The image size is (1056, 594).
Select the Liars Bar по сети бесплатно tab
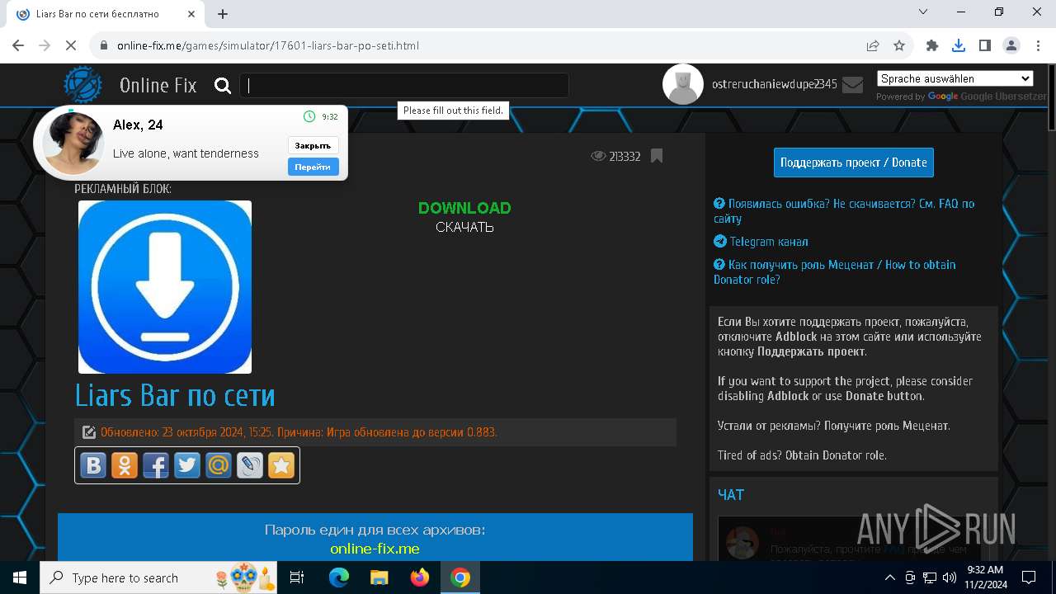107,14
